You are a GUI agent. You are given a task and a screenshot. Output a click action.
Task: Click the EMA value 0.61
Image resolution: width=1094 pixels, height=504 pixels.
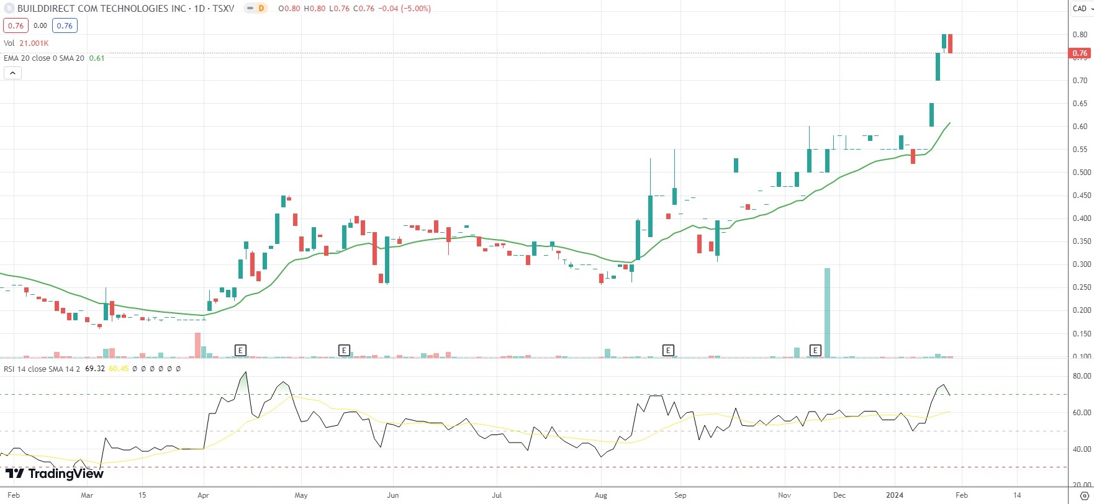(97, 58)
